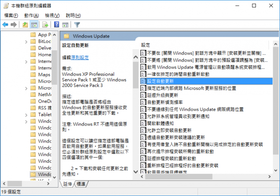
Task: Click the folder icon next to Delive
Action: click(33, 48)
